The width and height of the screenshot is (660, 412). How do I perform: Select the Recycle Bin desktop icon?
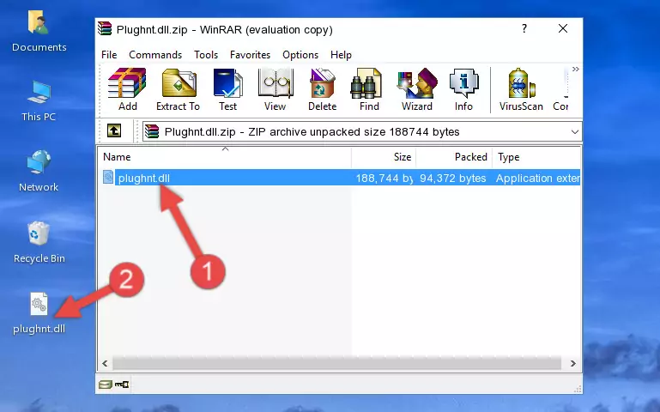(x=39, y=243)
